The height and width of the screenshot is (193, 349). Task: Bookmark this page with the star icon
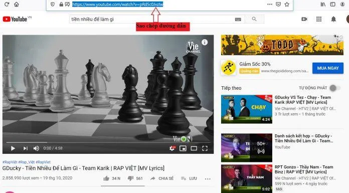tap(287, 4)
